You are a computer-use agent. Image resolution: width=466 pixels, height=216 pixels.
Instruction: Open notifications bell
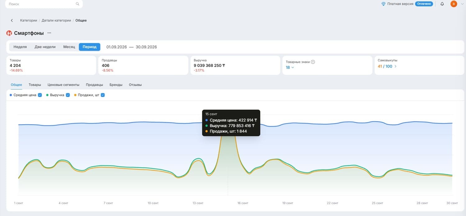click(x=442, y=4)
